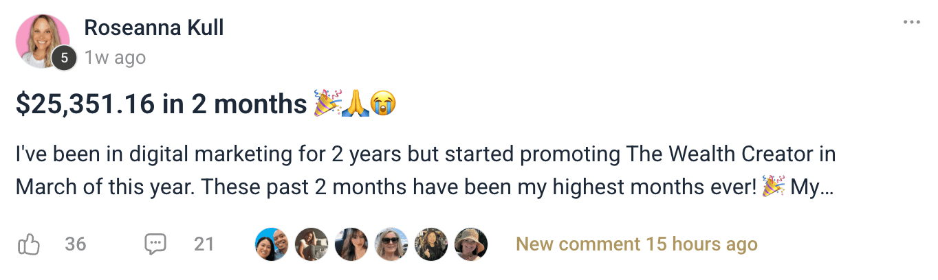Open the 21 comments count
Viewport: 938px width, 280px height.
coord(204,244)
